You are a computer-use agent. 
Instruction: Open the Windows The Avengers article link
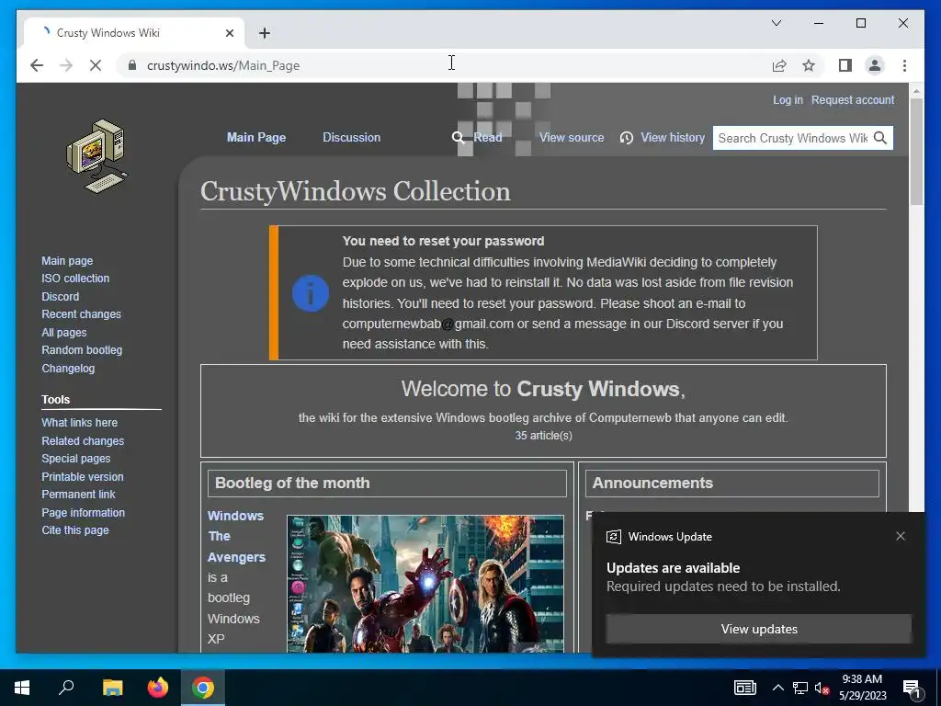(x=236, y=536)
